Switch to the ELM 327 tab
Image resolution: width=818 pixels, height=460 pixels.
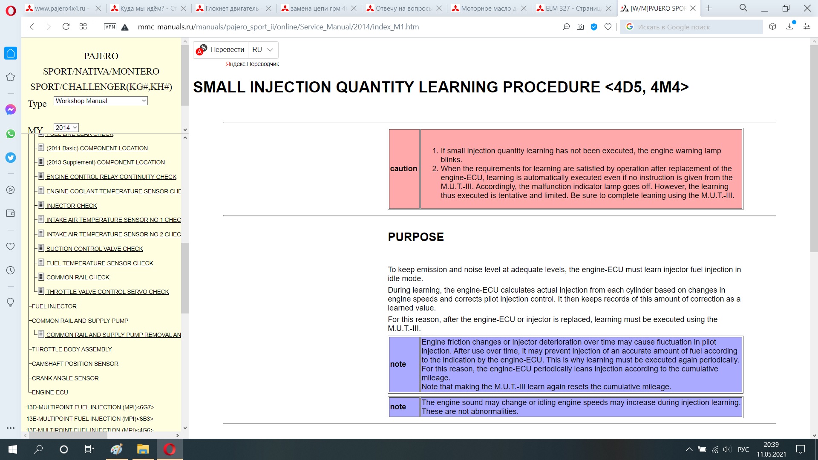[x=573, y=8]
